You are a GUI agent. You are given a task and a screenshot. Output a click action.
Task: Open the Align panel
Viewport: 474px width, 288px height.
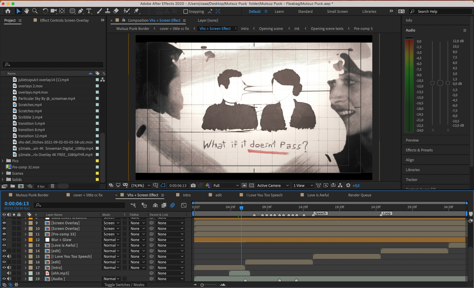pos(410,160)
